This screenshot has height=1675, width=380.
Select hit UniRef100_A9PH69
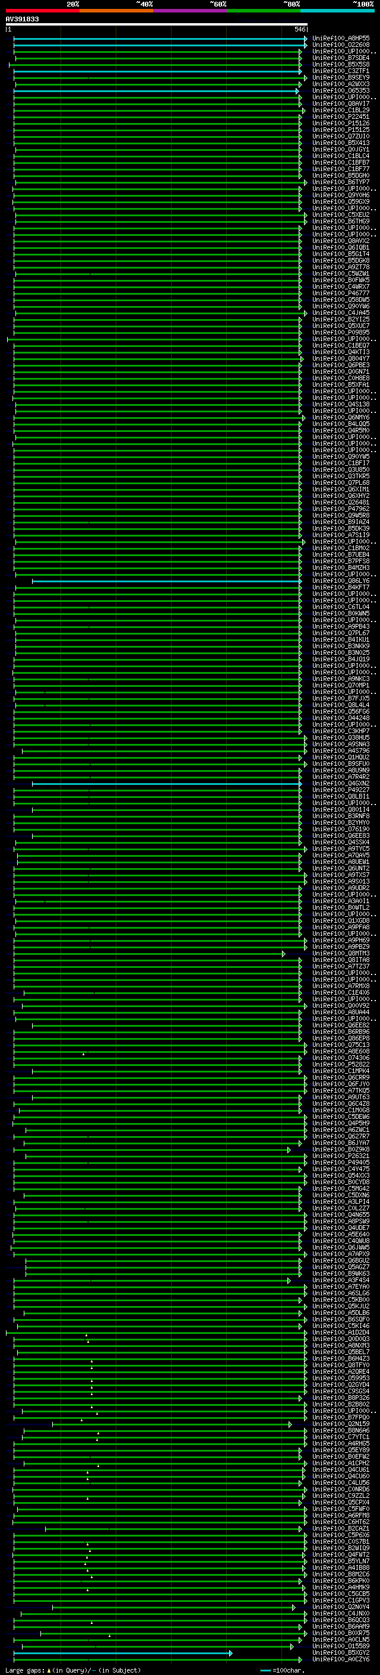[341, 940]
